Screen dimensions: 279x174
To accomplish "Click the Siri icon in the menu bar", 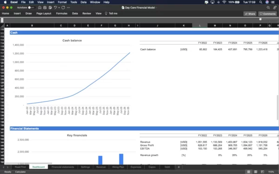I will (x=267, y=2).
